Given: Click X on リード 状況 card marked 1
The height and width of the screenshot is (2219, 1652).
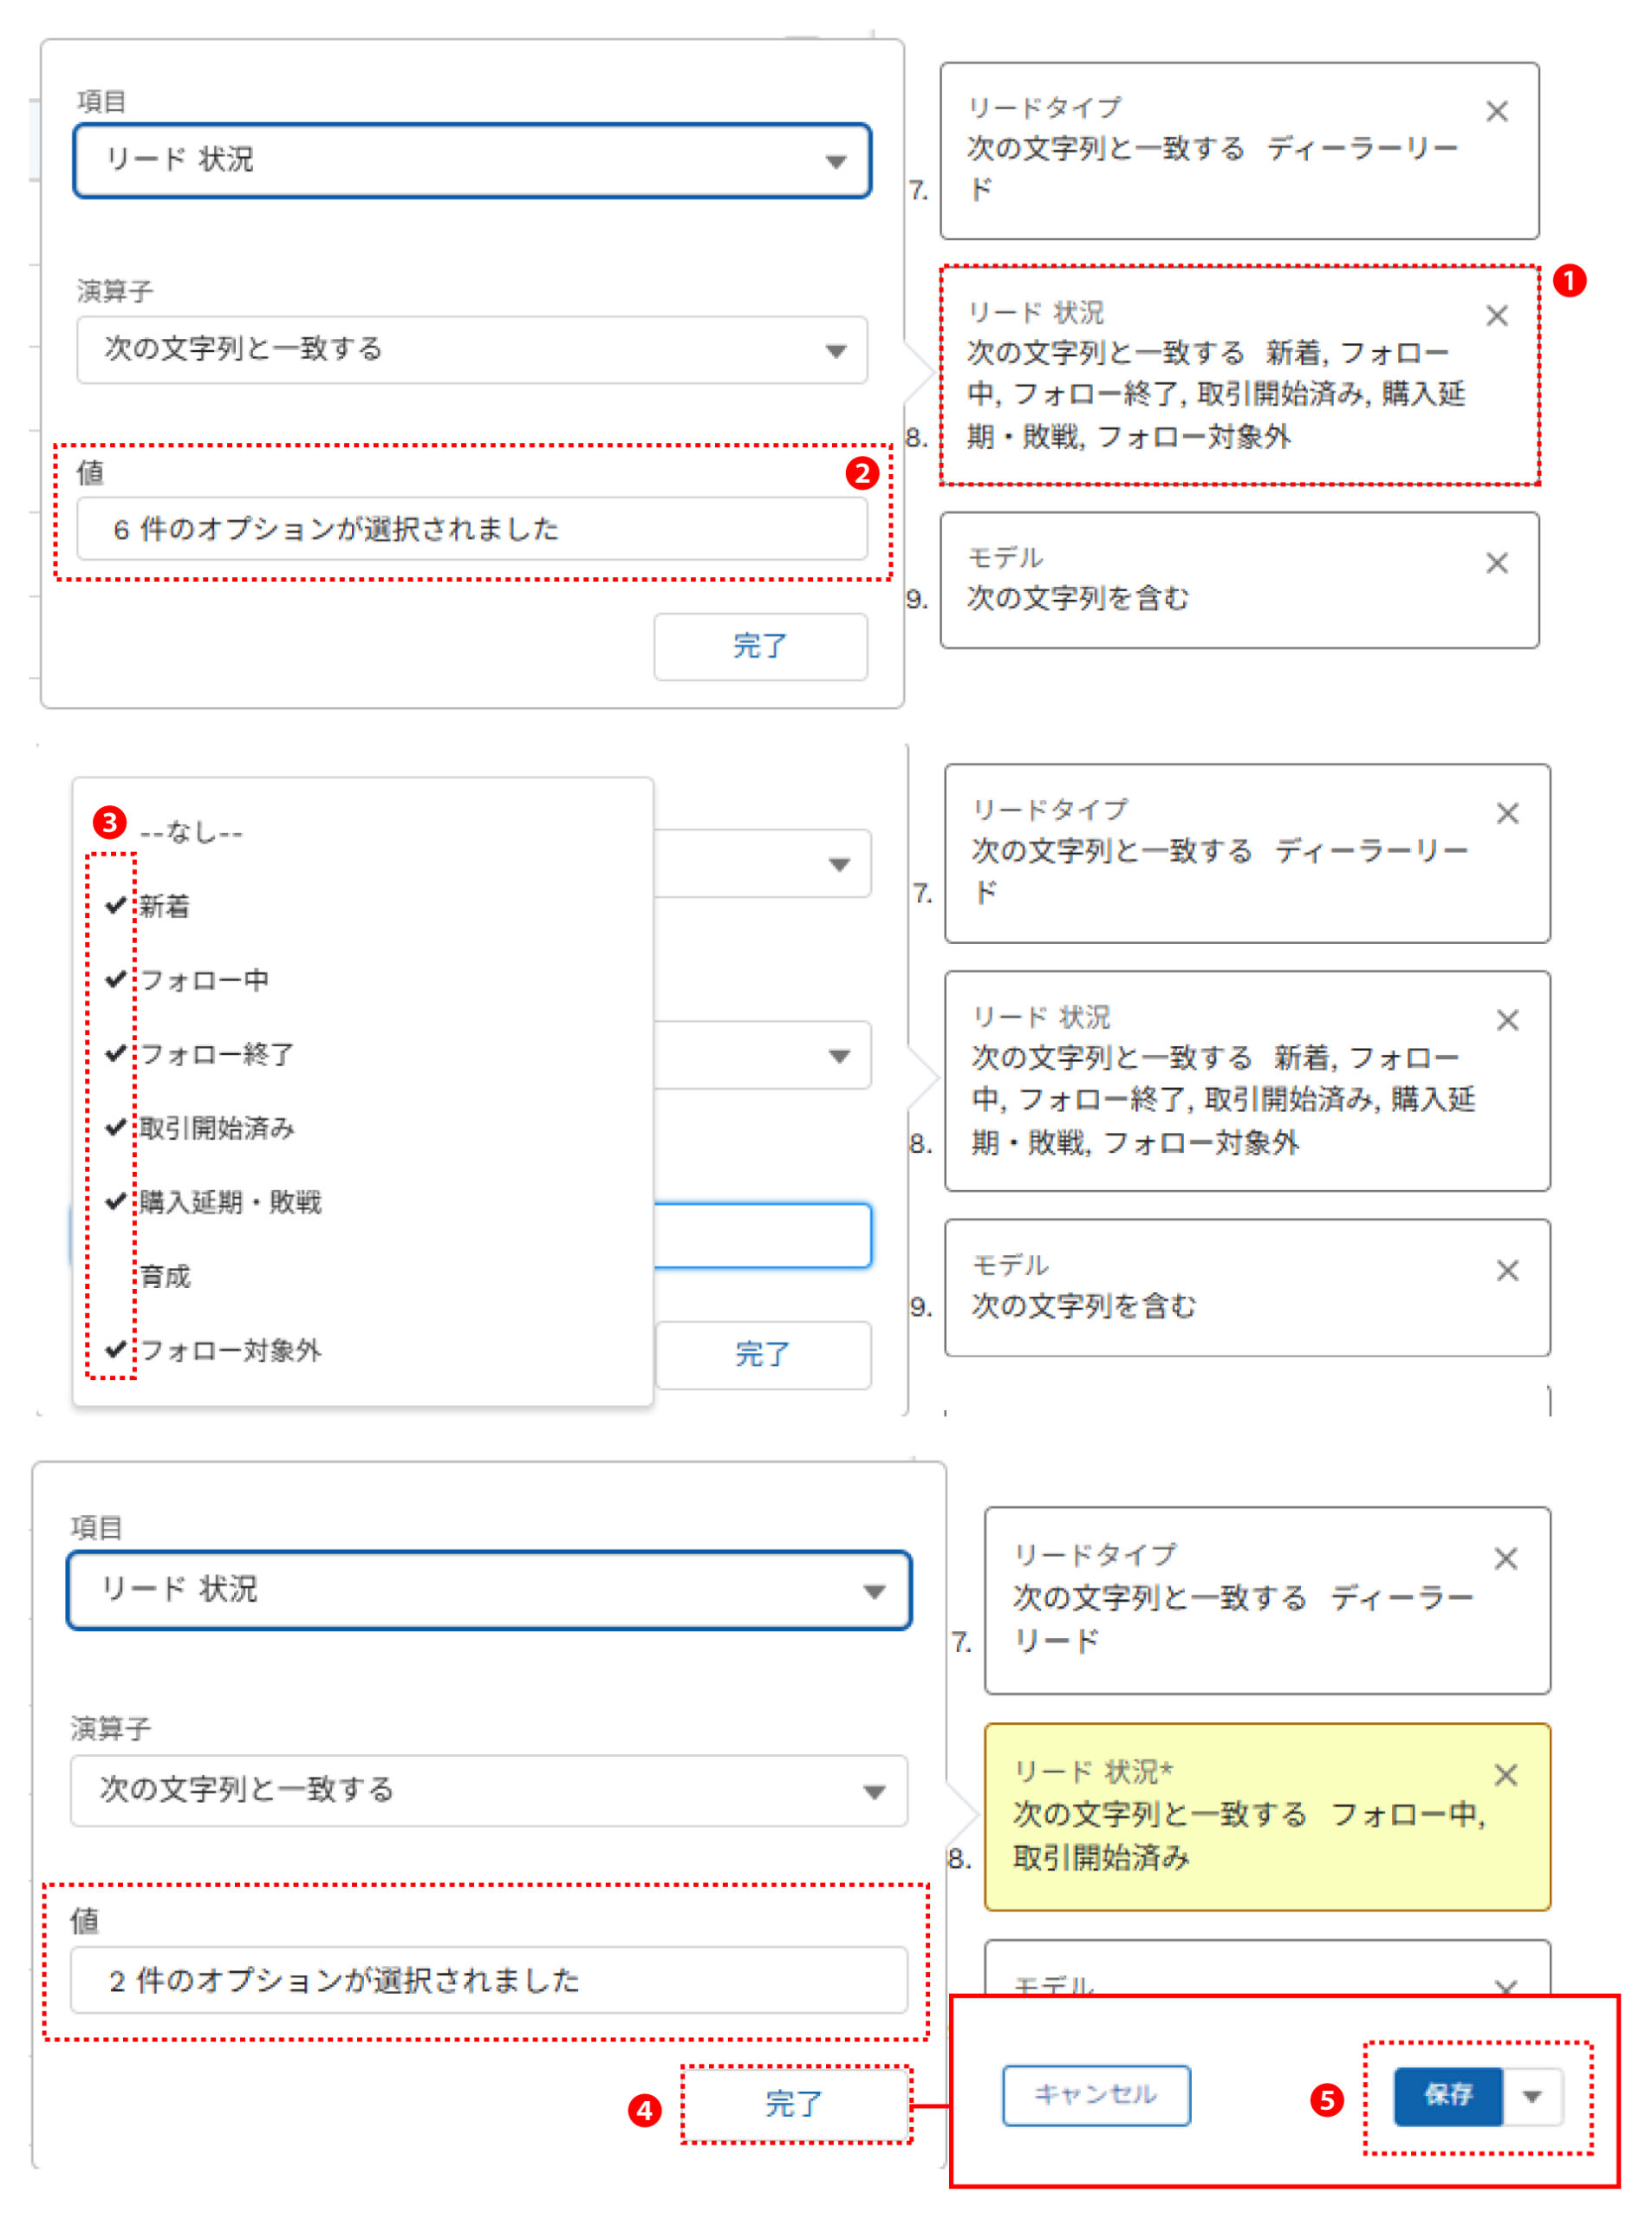Looking at the screenshot, I should tap(1496, 316).
